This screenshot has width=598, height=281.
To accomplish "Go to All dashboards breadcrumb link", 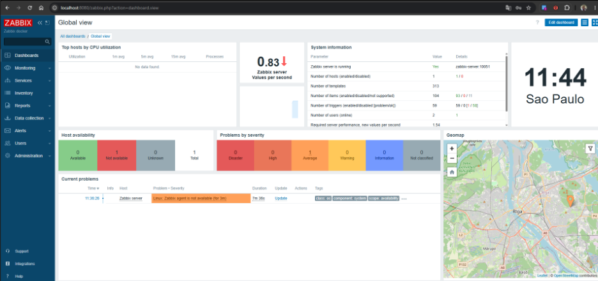I will point(72,36).
